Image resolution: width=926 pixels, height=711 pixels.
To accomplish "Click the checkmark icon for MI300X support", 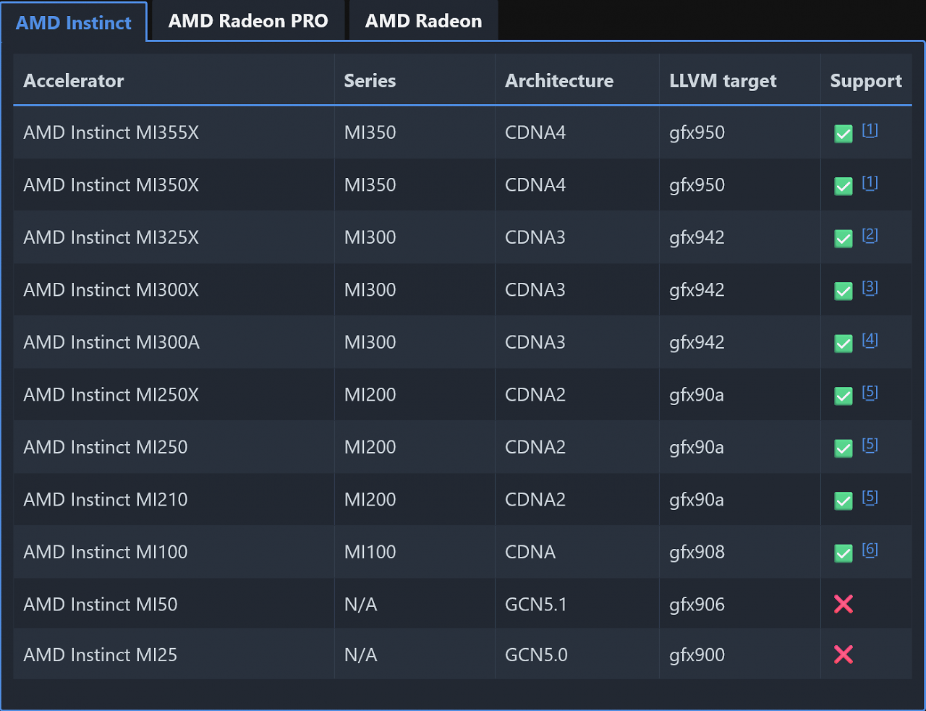I will (843, 291).
